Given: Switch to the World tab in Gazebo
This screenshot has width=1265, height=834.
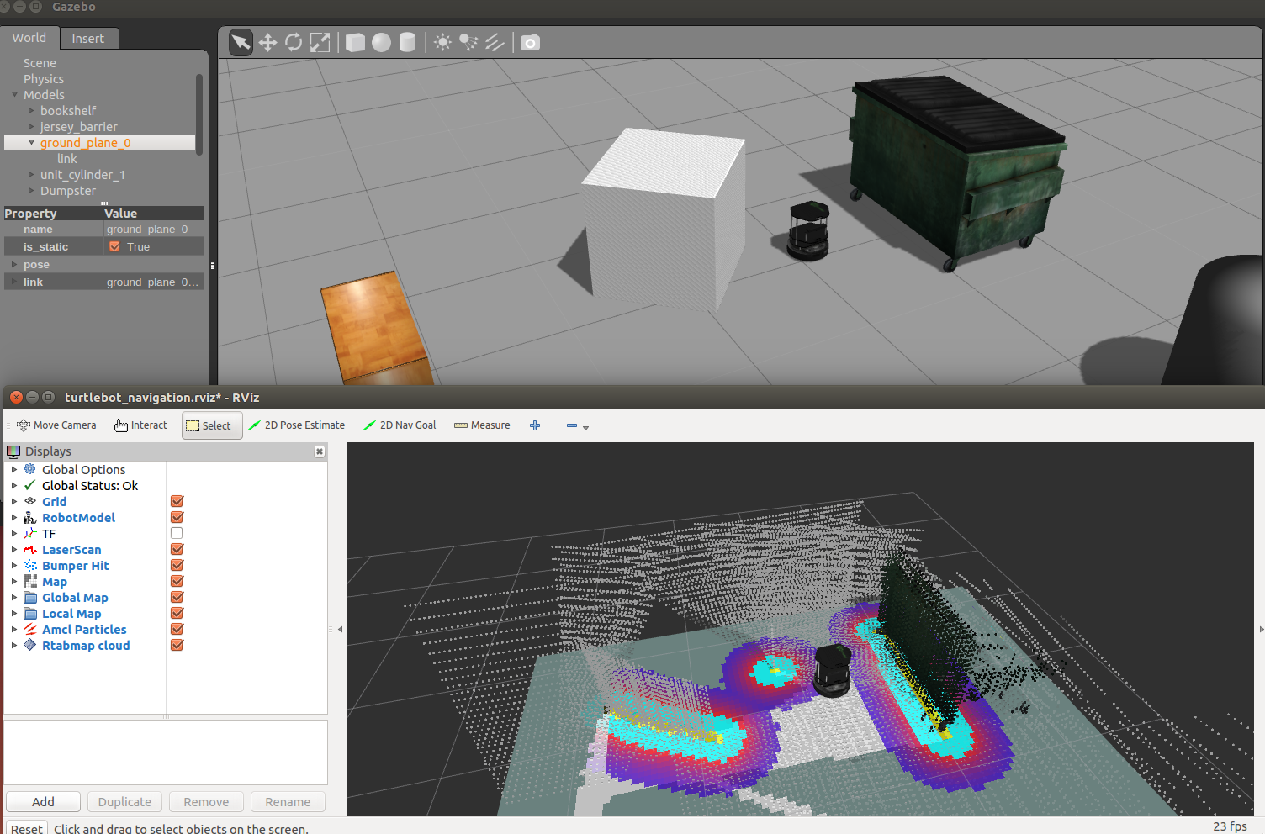Looking at the screenshot, I should coord(29,38).
